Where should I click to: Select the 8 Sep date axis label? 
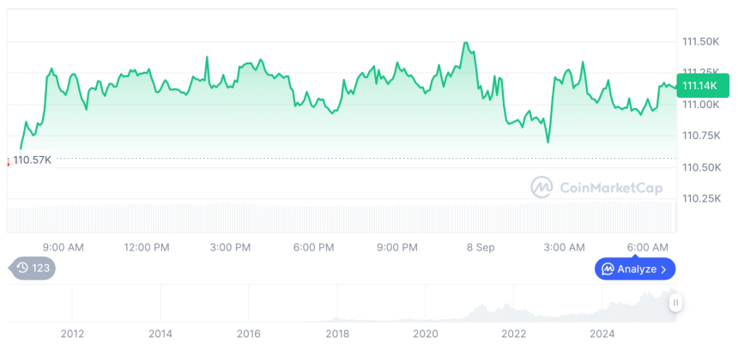(x=481, y=247)
